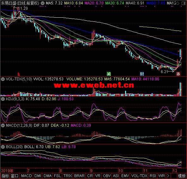
Task: Select the TRIX indicator tab
Action: point(68,176)
